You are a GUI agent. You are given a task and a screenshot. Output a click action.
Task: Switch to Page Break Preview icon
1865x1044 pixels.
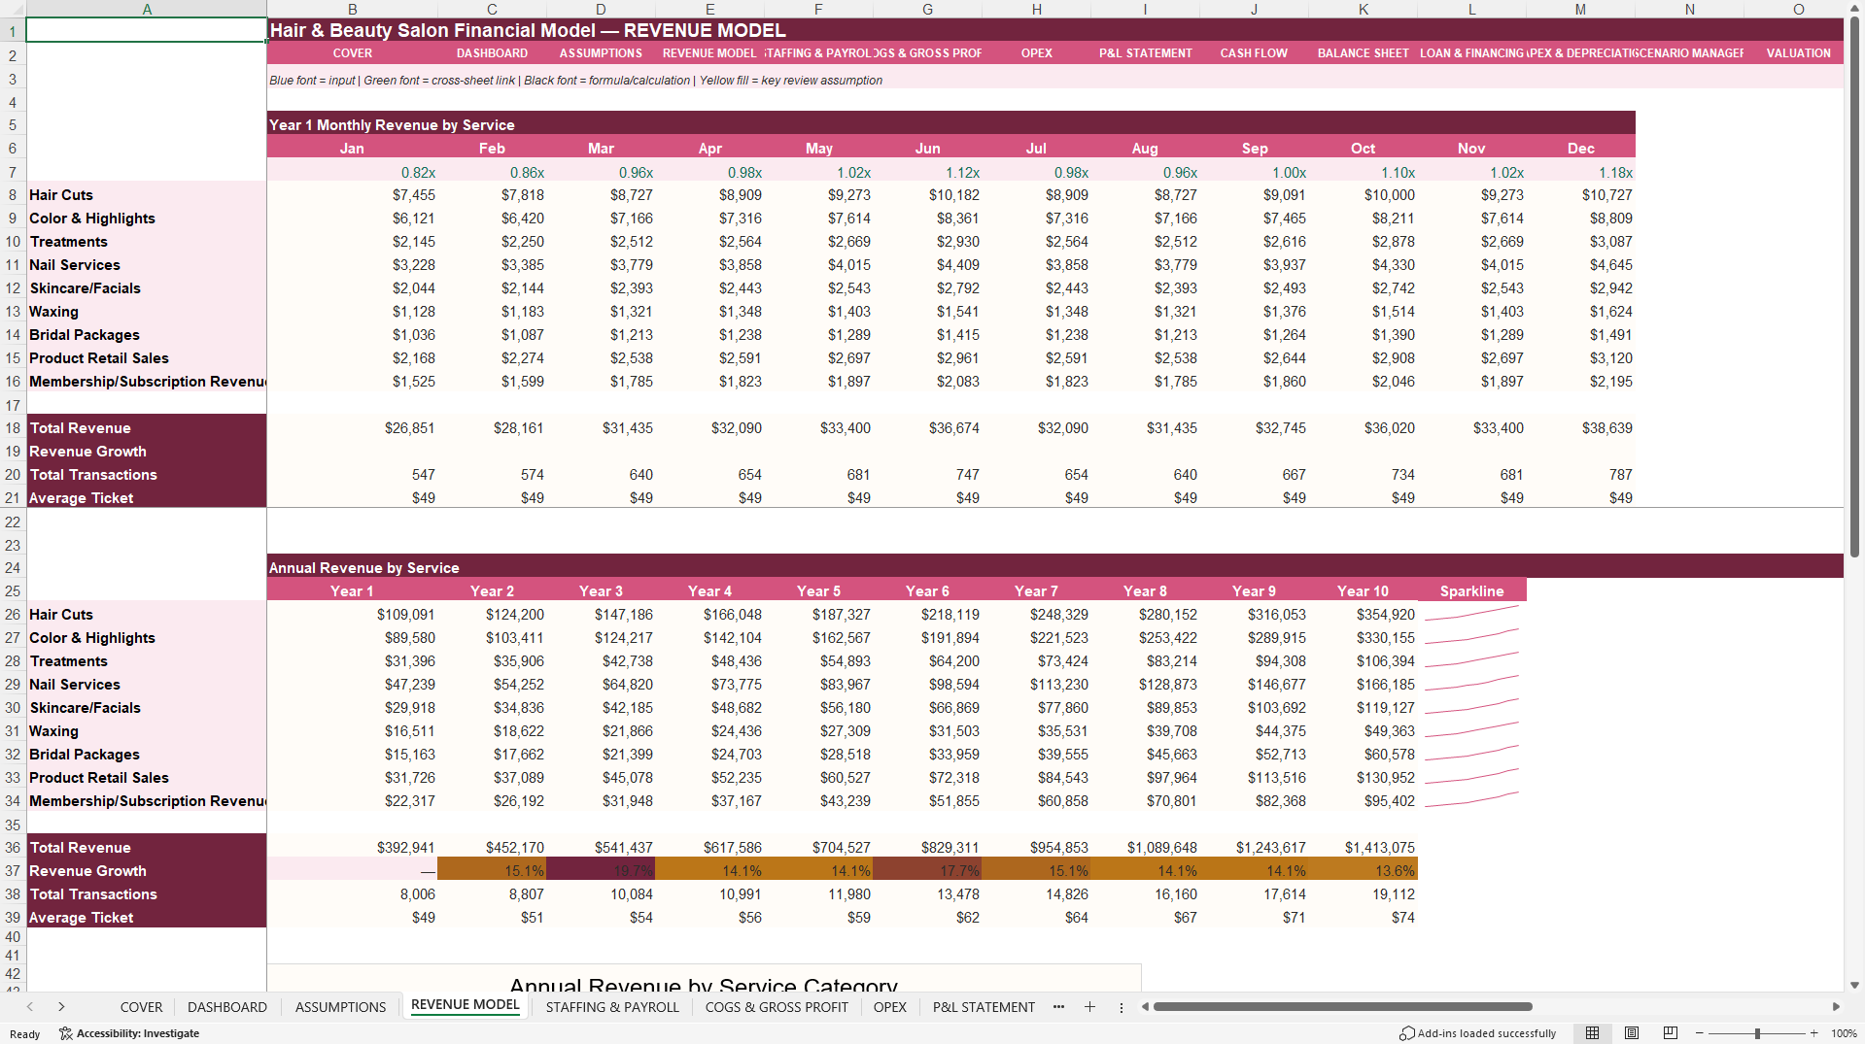click(1671, 1033)
